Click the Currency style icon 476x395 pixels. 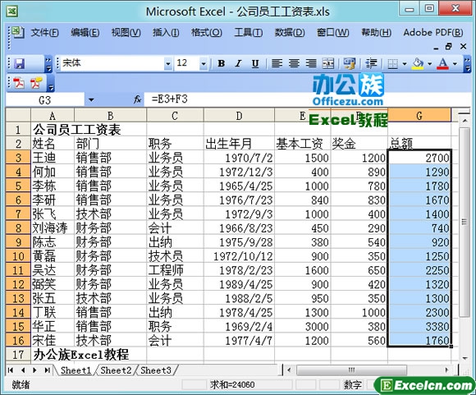[350, 63]
